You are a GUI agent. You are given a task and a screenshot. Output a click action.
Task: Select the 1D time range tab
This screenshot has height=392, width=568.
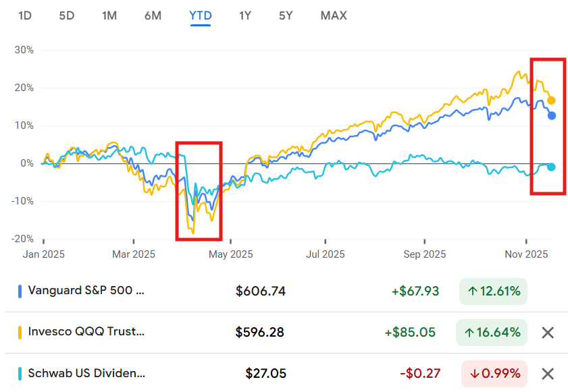tap(25, 15)
